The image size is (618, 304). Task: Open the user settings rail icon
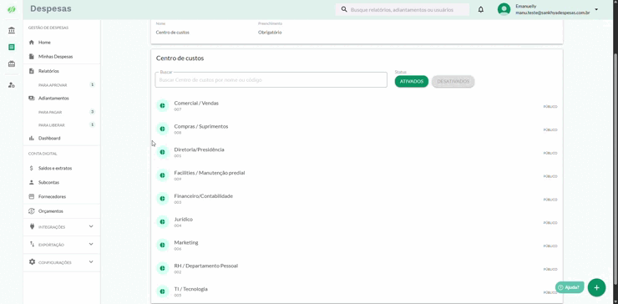coord(12,85)
